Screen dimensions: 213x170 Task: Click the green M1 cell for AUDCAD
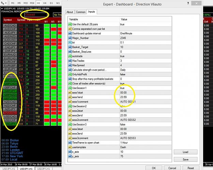coord(47,25)
